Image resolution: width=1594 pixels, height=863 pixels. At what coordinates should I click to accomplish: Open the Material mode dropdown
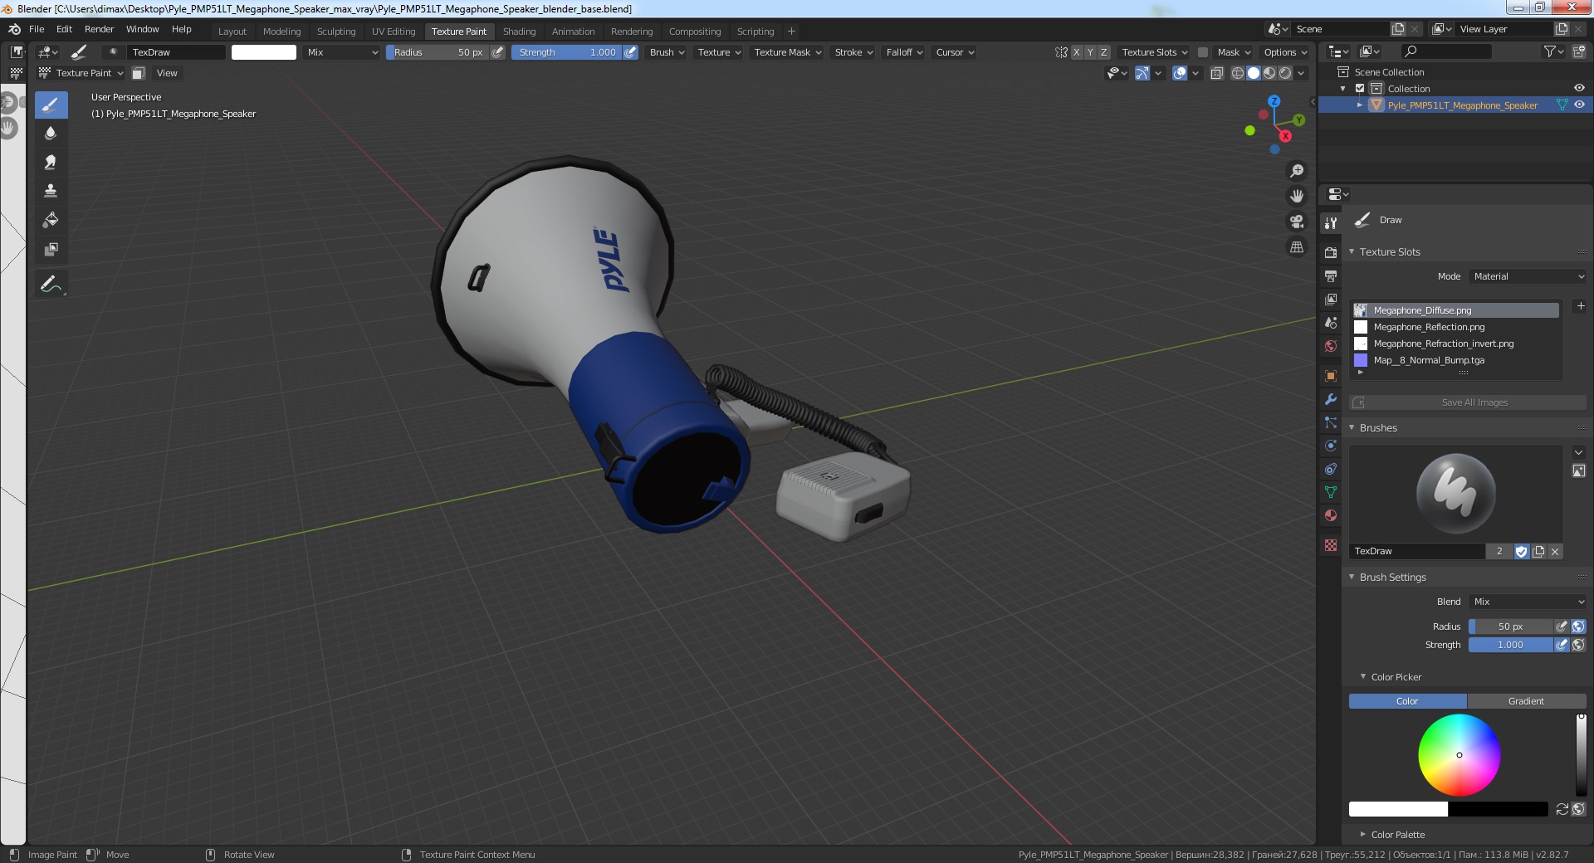point(1528,276)
